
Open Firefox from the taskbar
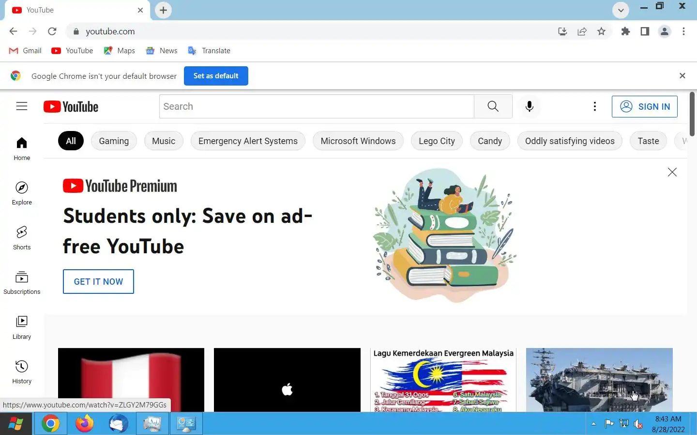pyautogui.click(x=85, y=424)
